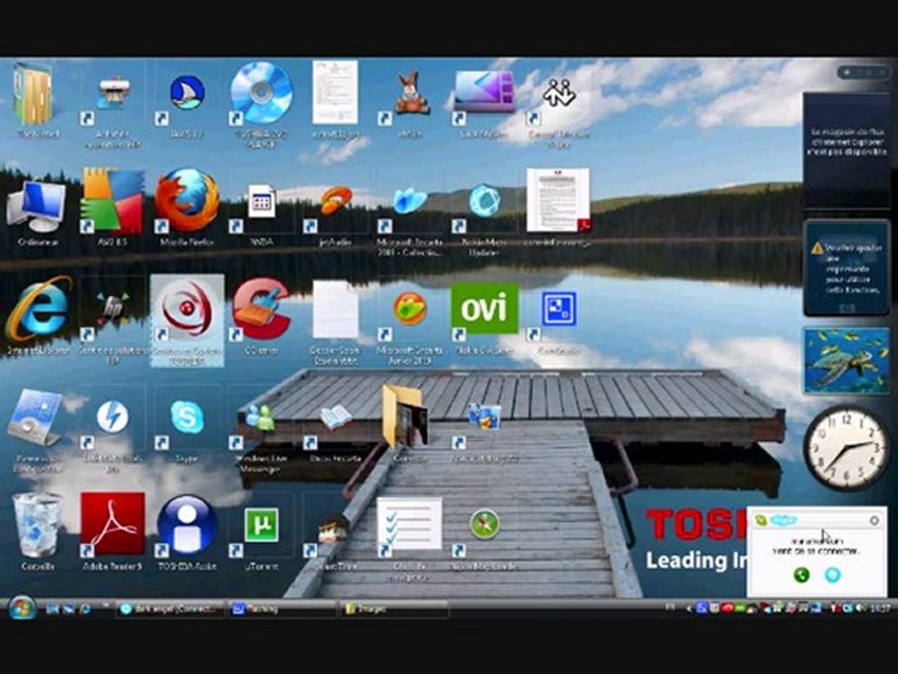The width and height of the screenshot is (898, 674).
Task: Click the blue chat button in Skype popup
Action: click(833, 574)
